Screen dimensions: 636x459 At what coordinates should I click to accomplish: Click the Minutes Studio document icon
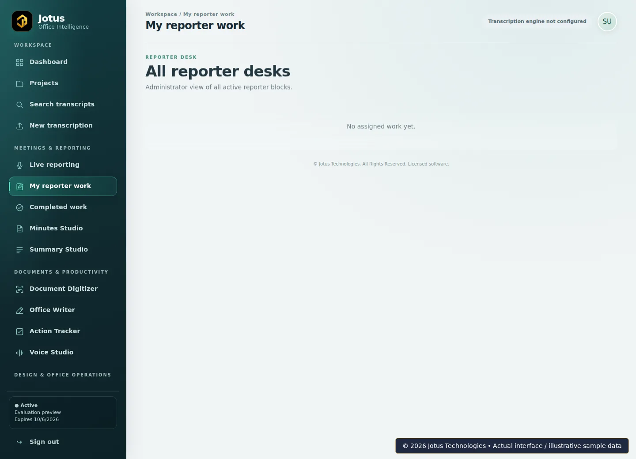click(19, 229)
